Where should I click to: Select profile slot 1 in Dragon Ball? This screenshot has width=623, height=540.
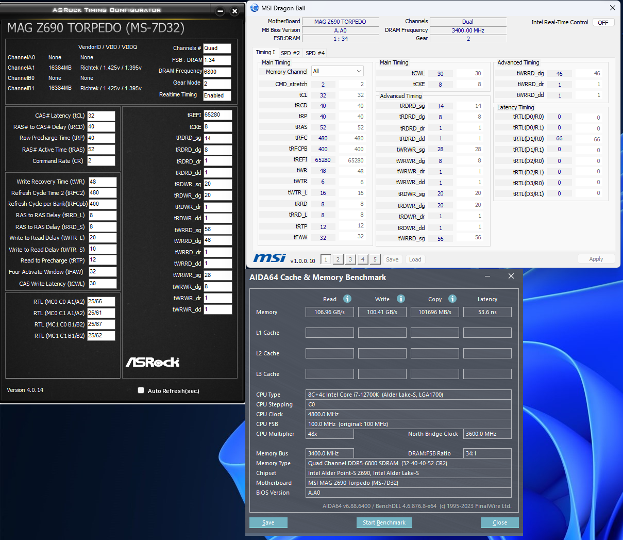coord(326,259)
